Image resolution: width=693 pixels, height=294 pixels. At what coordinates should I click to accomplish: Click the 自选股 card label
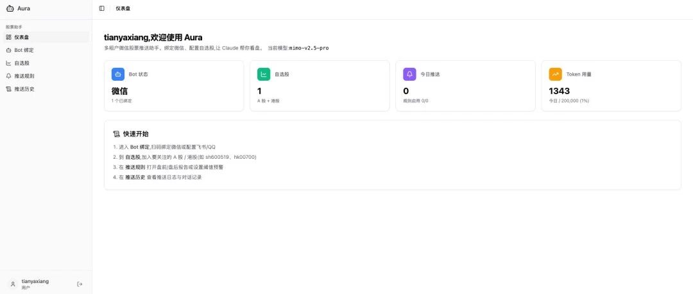[x=282, y=74]
